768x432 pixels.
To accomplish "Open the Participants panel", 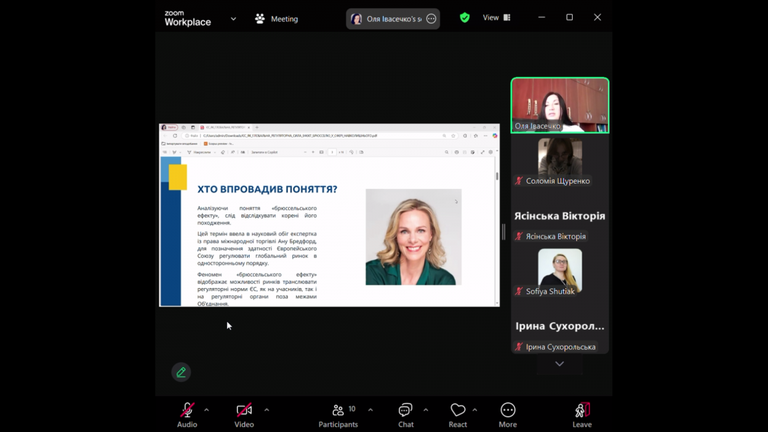I will pyautogui.click(x=339, y=415).
